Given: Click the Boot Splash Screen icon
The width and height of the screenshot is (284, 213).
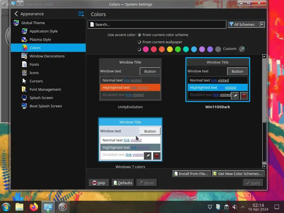Looking at the screenshot, I should tap(24, 106).
